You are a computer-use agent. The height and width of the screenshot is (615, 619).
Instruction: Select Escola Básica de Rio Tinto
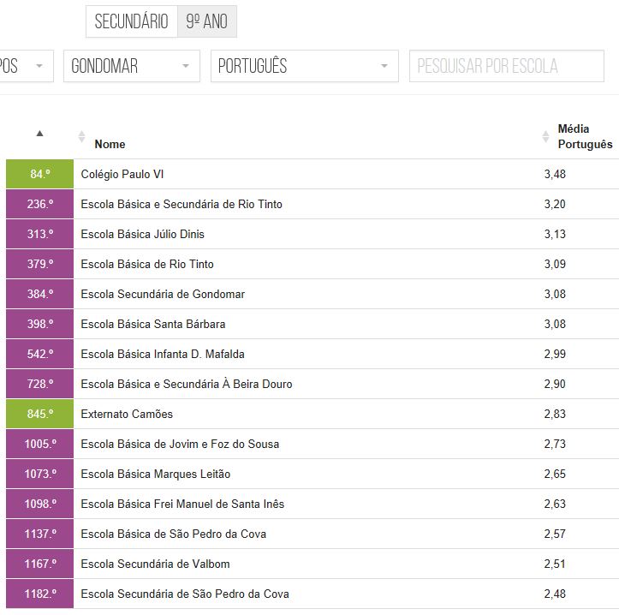(x=312, y=265)
